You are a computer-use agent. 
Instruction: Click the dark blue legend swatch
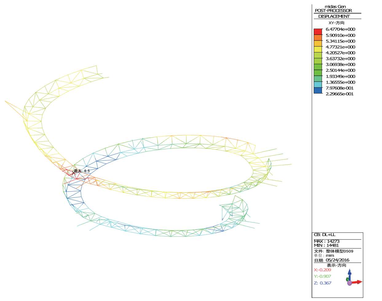coord(318,91)
